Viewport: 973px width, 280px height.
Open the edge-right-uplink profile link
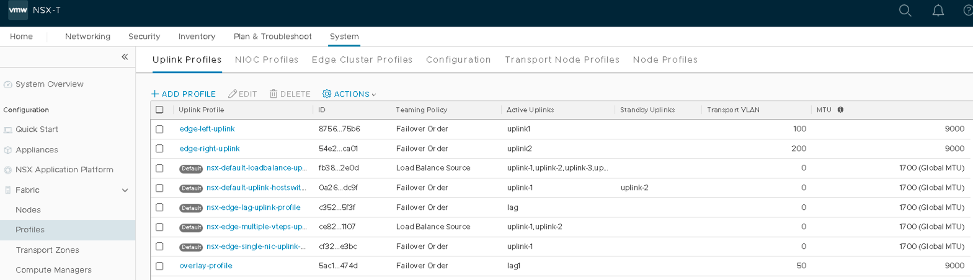(210, 149)
